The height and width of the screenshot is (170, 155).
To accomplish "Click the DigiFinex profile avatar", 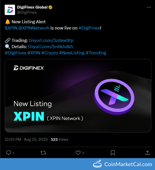I will click(x=10, y=10).
